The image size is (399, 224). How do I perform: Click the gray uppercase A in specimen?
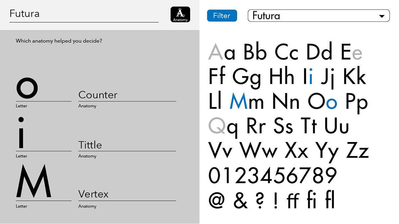click(x=215, y=52)
